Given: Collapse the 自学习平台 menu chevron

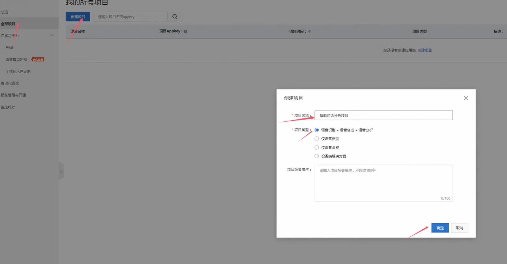Looking at the screenshot, I should [x=52, y=35].
